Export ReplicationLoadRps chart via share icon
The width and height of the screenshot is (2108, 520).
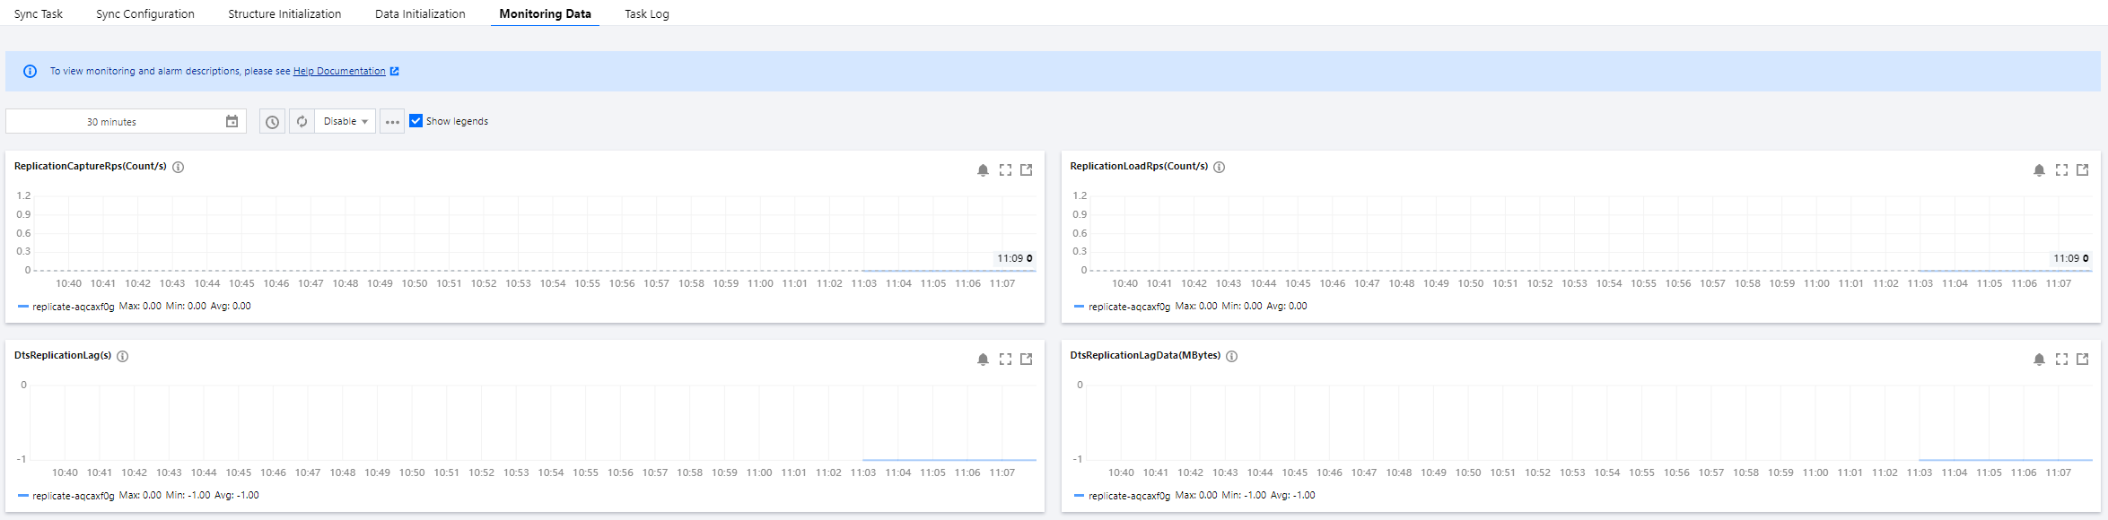tap(2083, 170)
